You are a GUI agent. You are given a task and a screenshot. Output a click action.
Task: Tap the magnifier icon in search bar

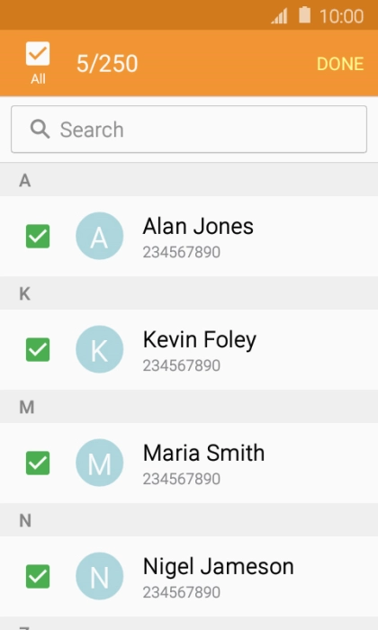pyautogui.click(x=40, y=130)
